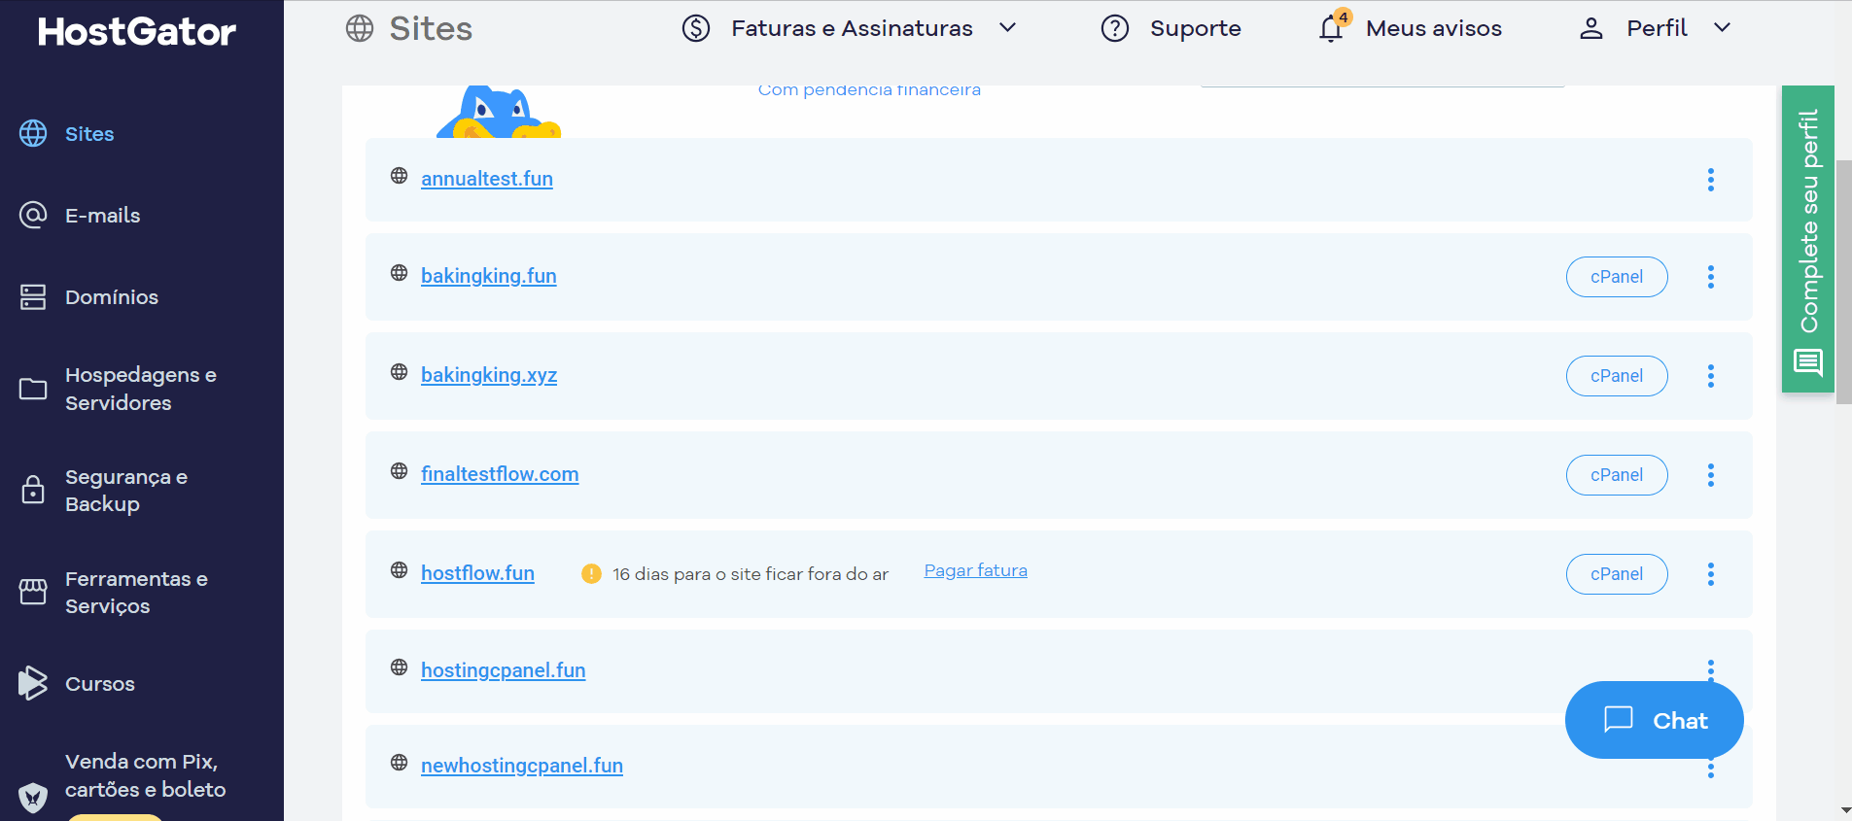Expand the Faturas e Assinaturas dropdown chevron
Viewport: 1852px width, 821px height.
pos(1008,28)
